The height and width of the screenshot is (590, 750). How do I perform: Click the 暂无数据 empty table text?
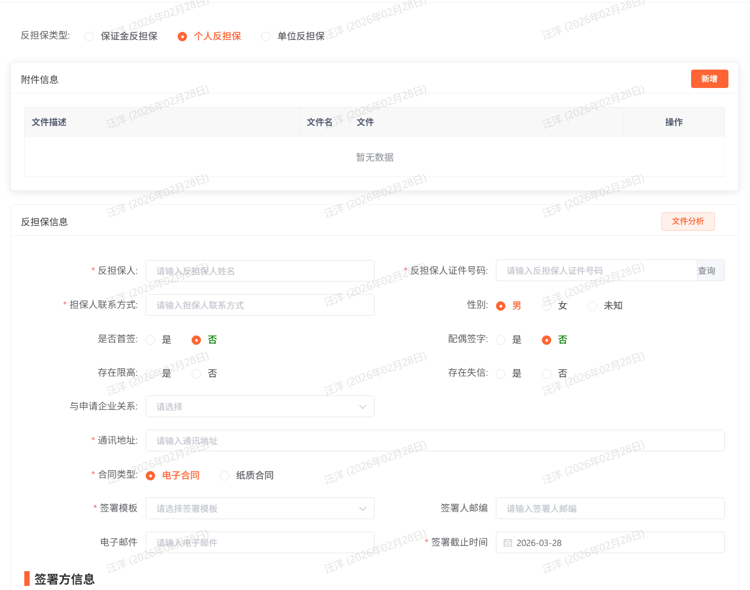375,157
